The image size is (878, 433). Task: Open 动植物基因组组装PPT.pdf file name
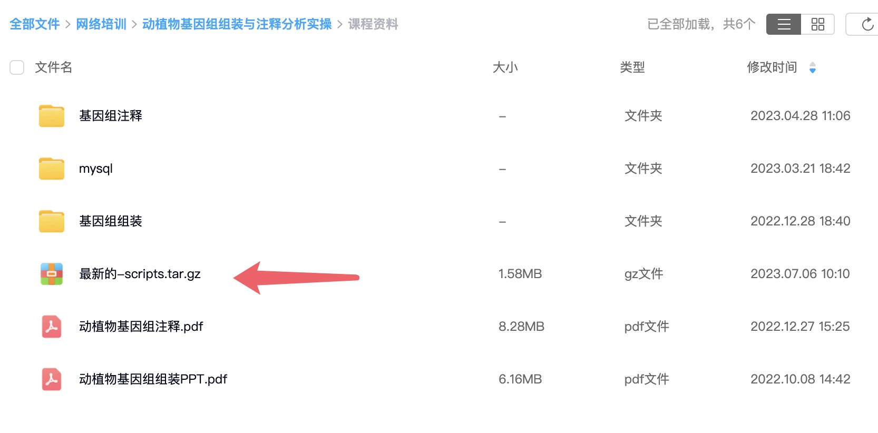(x=153, y=379)
